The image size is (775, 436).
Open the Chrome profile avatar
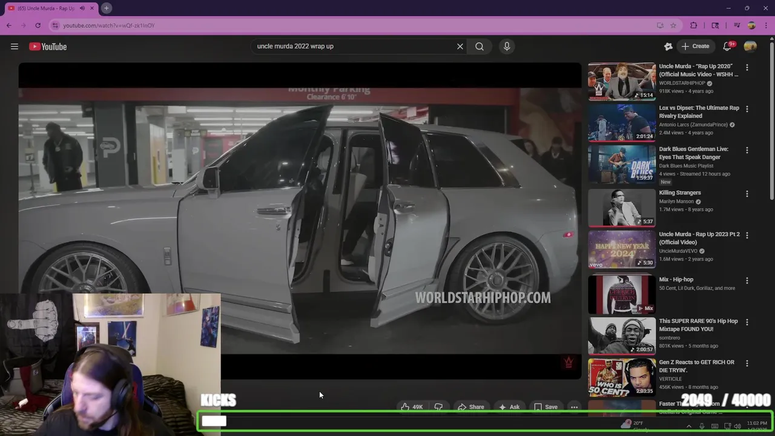tap(751, 25)
